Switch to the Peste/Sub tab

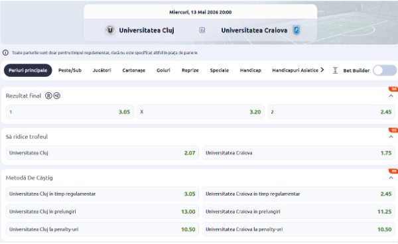point(70,70)
